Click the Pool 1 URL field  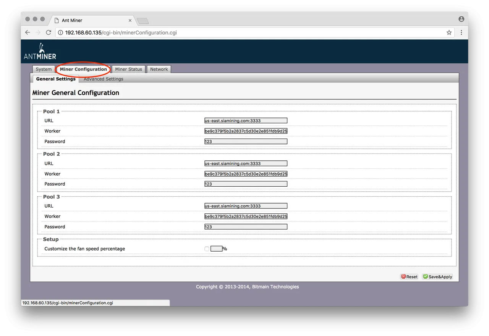point(246,121)
